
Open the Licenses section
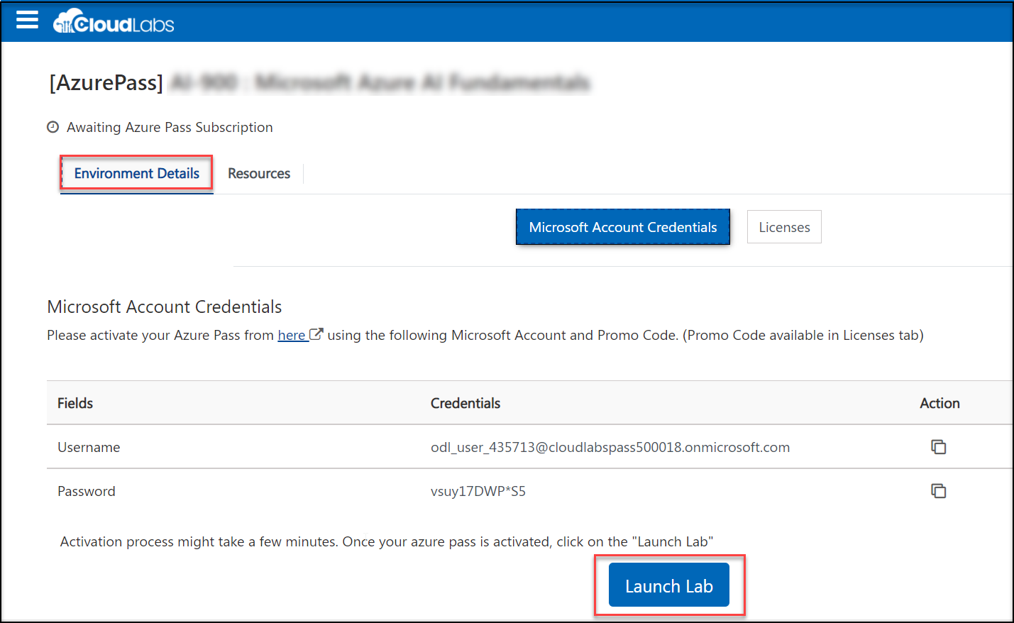point(784,227)
